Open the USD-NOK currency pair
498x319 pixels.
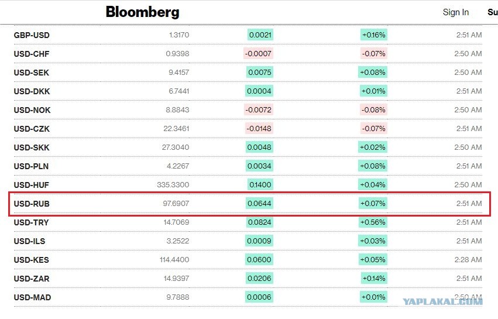[32, 110]
